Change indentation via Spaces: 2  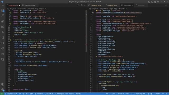[121, 94]
